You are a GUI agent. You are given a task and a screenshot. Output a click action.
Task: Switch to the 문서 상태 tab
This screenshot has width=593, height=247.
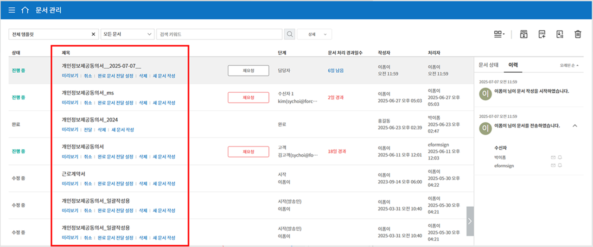point(488,65)
